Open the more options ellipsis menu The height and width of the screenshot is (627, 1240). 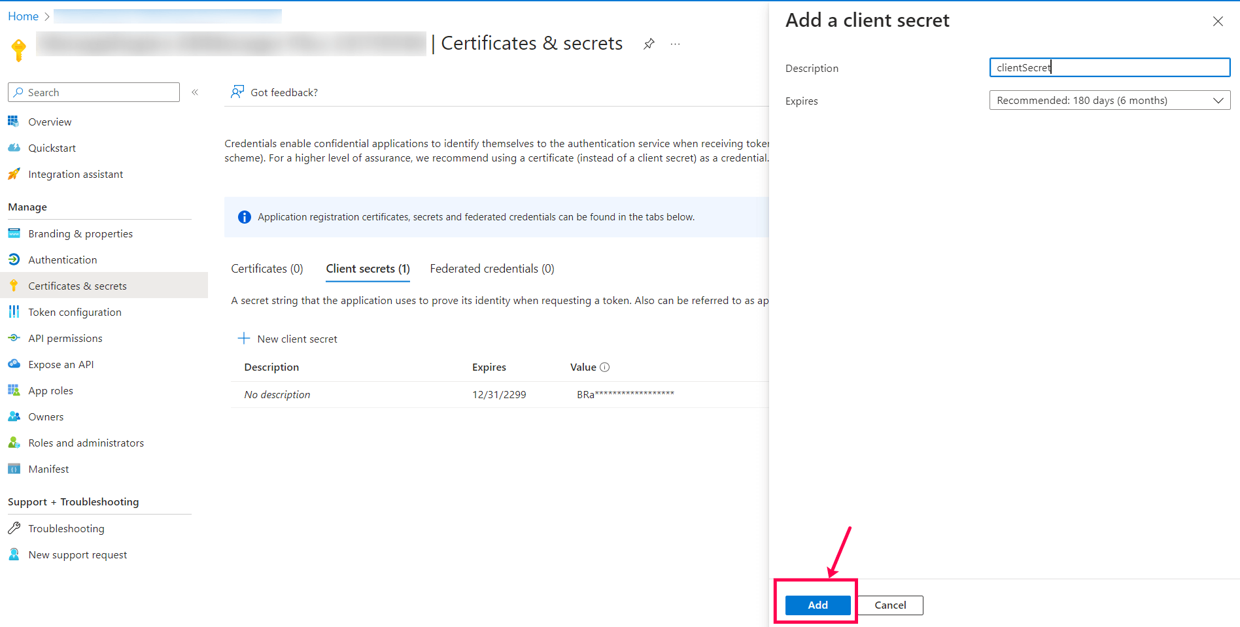point(675,43)
